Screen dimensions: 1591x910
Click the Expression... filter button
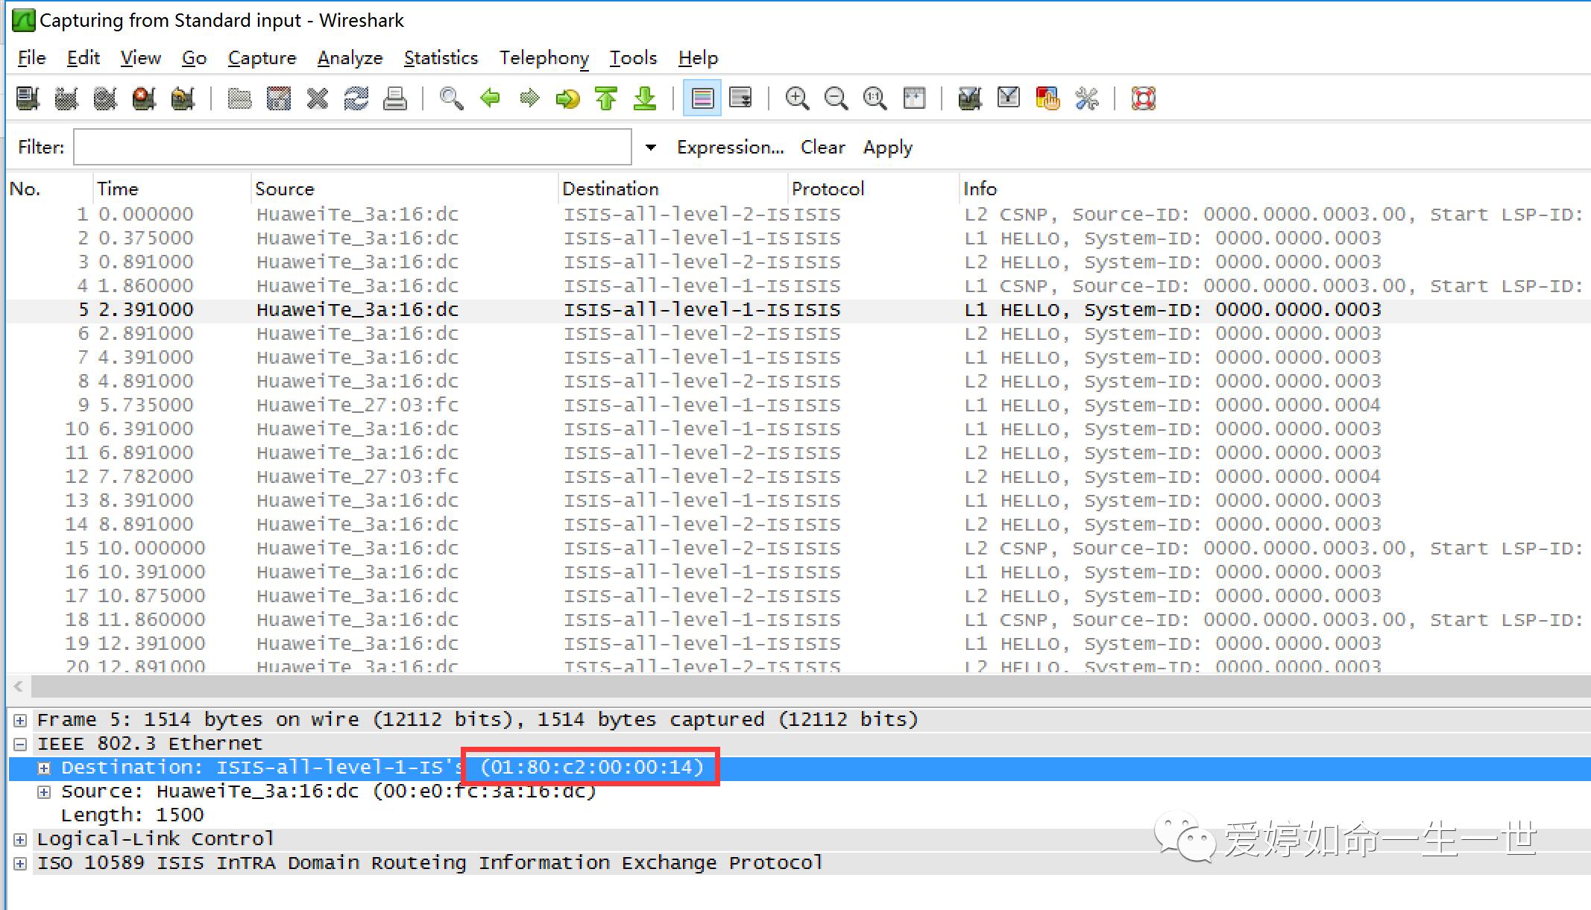pos(730,148)
